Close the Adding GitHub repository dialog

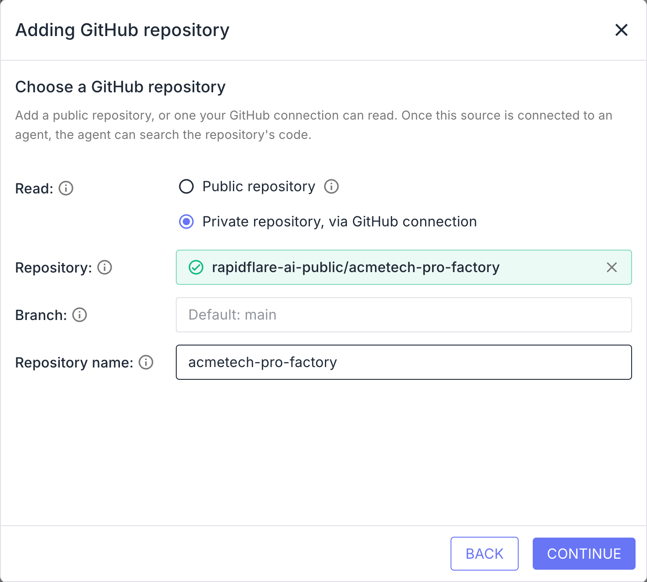(621, 30)
